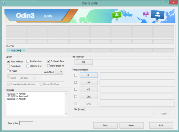179x132 pixels.
Task: Click the Reset button
Action: click(x=131, y=125)
